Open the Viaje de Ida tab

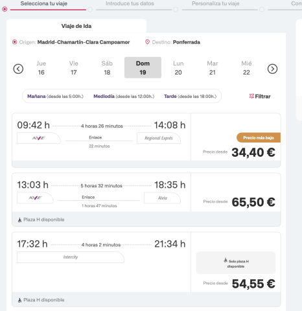[x=76, y=26]
